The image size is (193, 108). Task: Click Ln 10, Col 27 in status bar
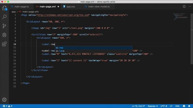138,106
